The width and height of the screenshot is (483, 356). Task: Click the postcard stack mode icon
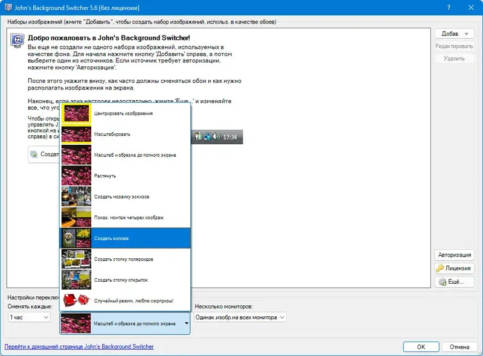point(75,279)
